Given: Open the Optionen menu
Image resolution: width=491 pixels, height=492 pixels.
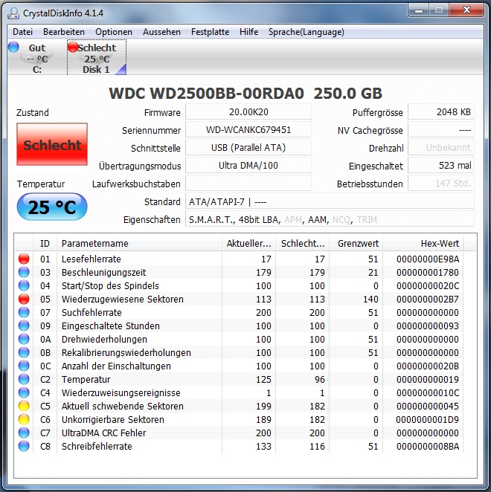Looking at the screenshot, I should tap(114, 32).
